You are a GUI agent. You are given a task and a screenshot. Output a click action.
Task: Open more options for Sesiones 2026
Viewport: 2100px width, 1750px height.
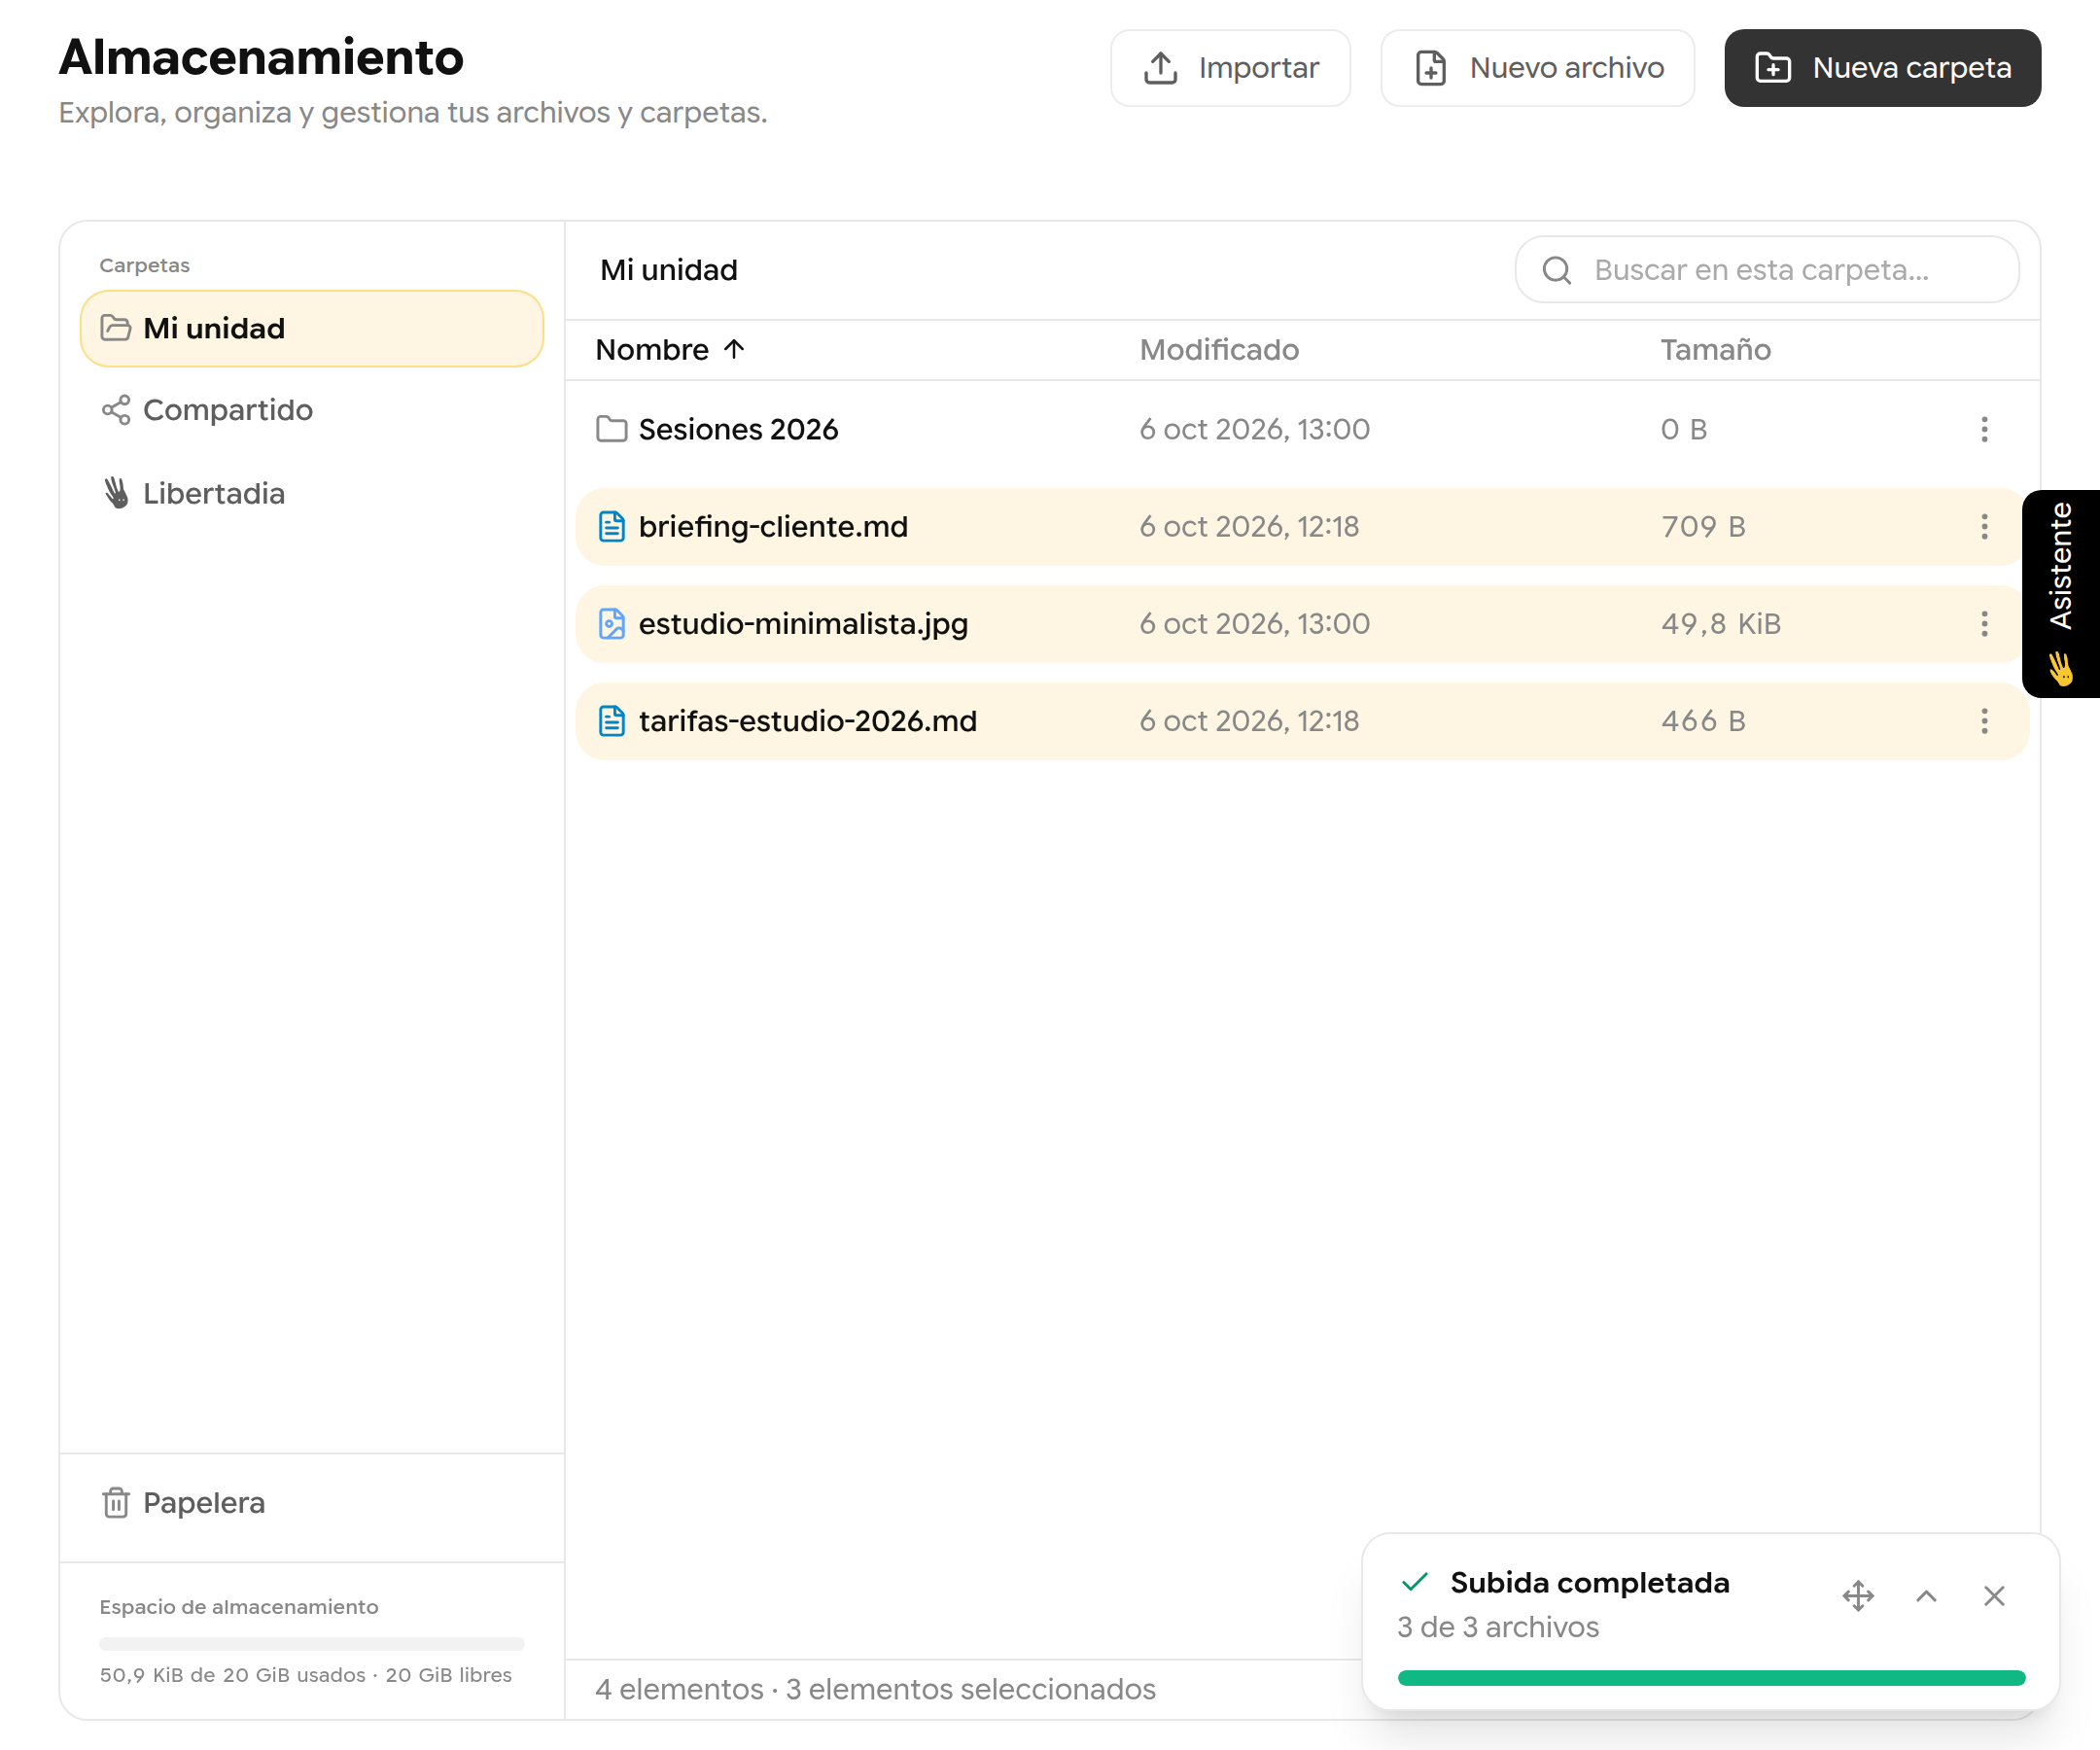click(1984, 429)
